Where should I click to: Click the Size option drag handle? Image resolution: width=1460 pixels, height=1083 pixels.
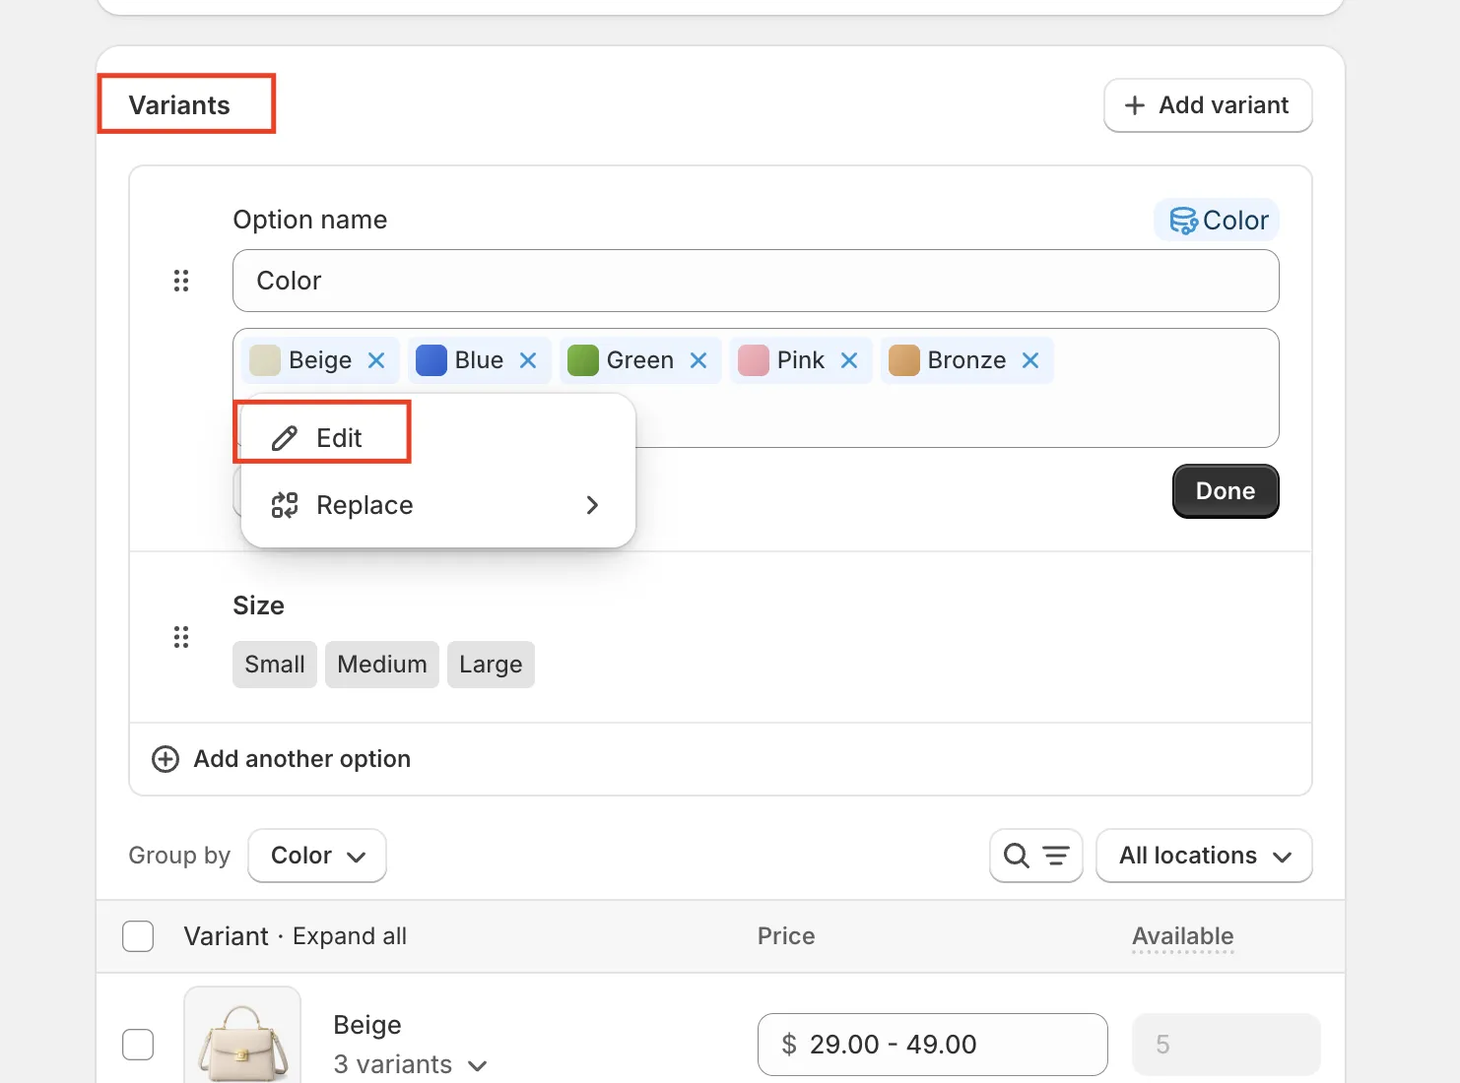pyautogui.click(x=181, y=637)
